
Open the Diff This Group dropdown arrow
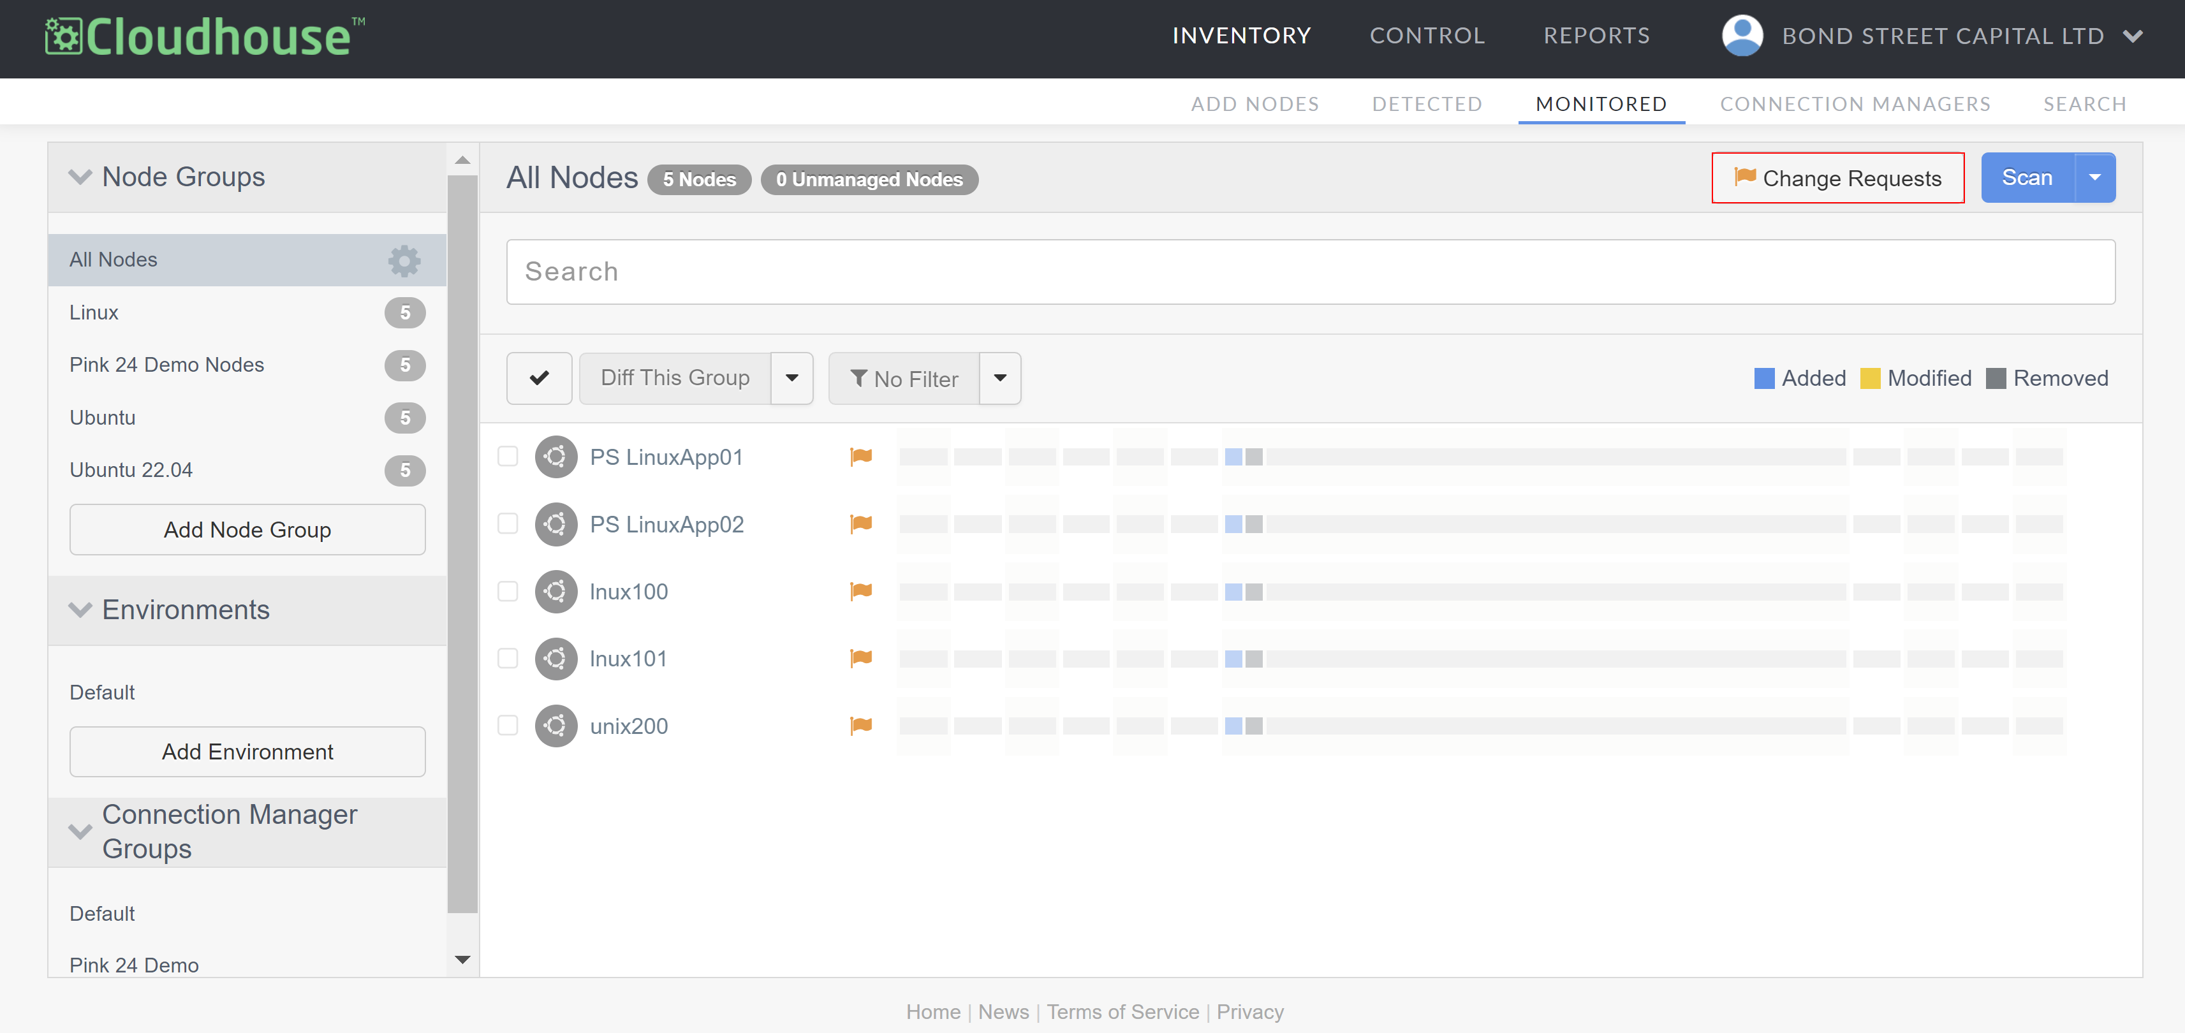[x=792, y=378]
